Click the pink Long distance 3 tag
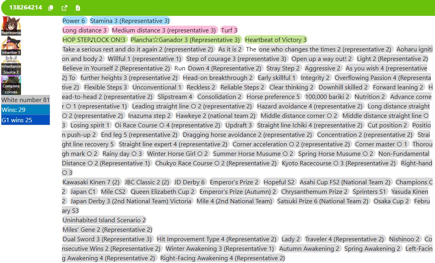Screen dimensions: 435x263 [x=85, y=30]
